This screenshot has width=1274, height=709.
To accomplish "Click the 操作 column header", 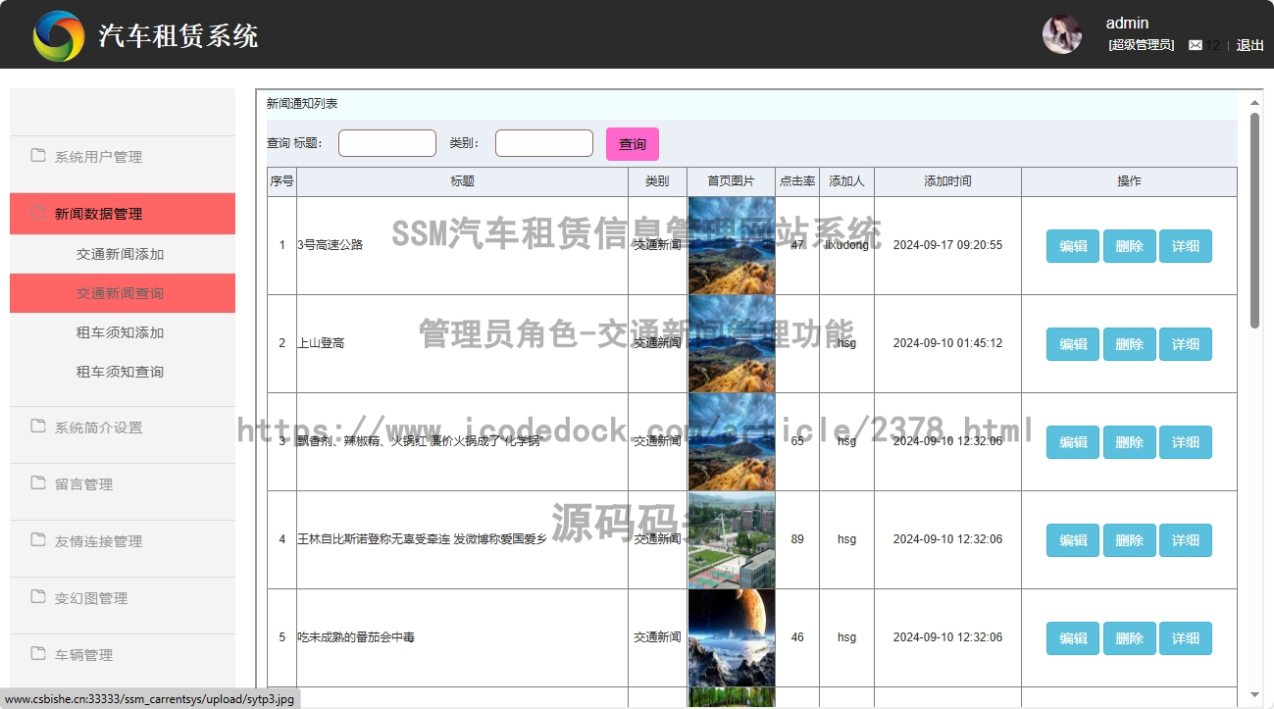I will (1129, 181).
